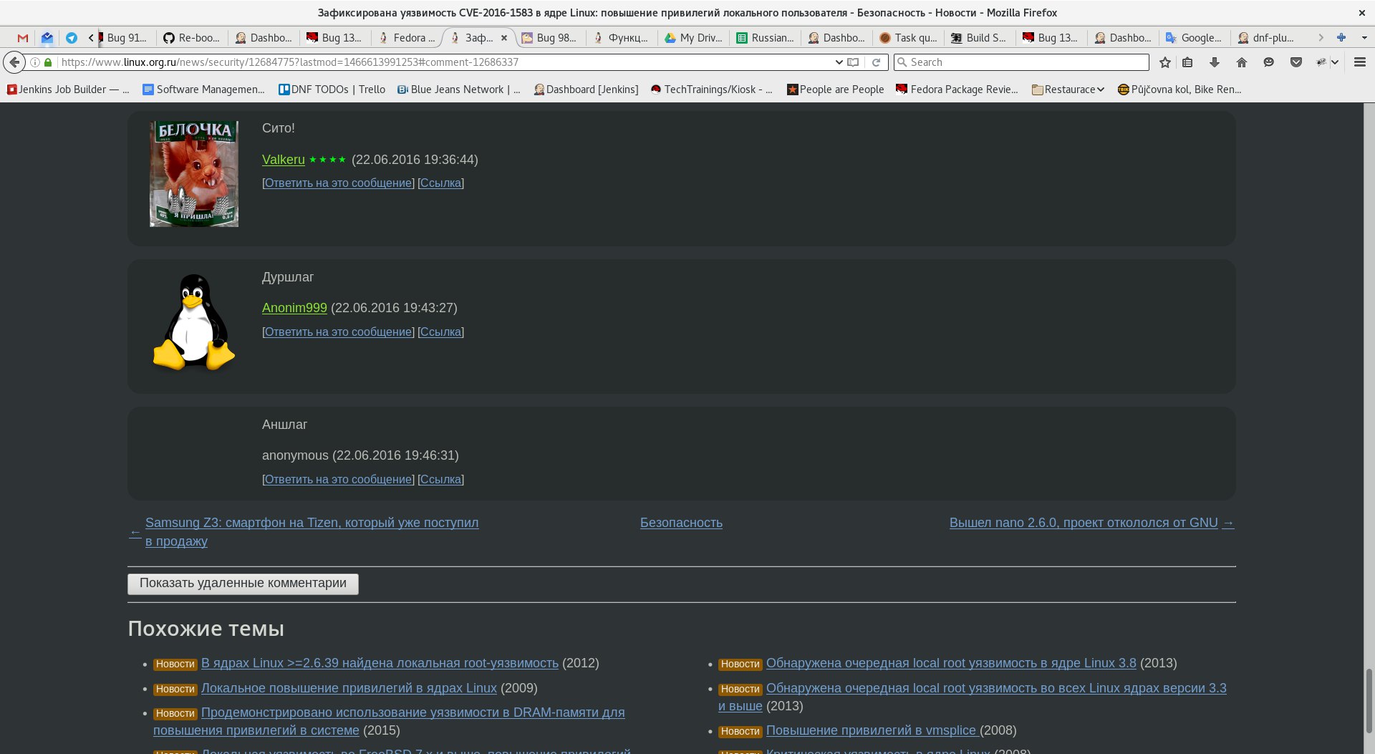Reply to the anonymous Аншлаг comment

pyautogui.click(x=338, y=480)
